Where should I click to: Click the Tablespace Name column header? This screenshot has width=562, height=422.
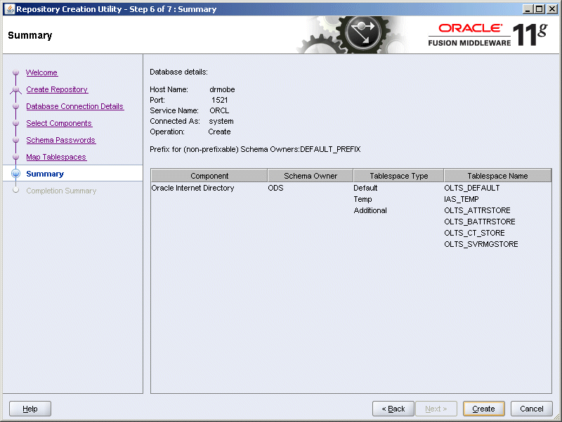[x=497, y=176]
